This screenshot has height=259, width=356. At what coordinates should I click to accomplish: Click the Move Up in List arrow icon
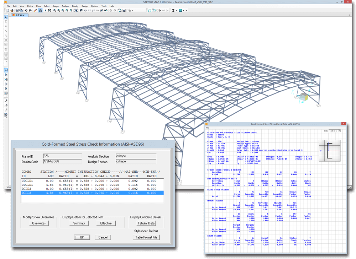point(111,10)
